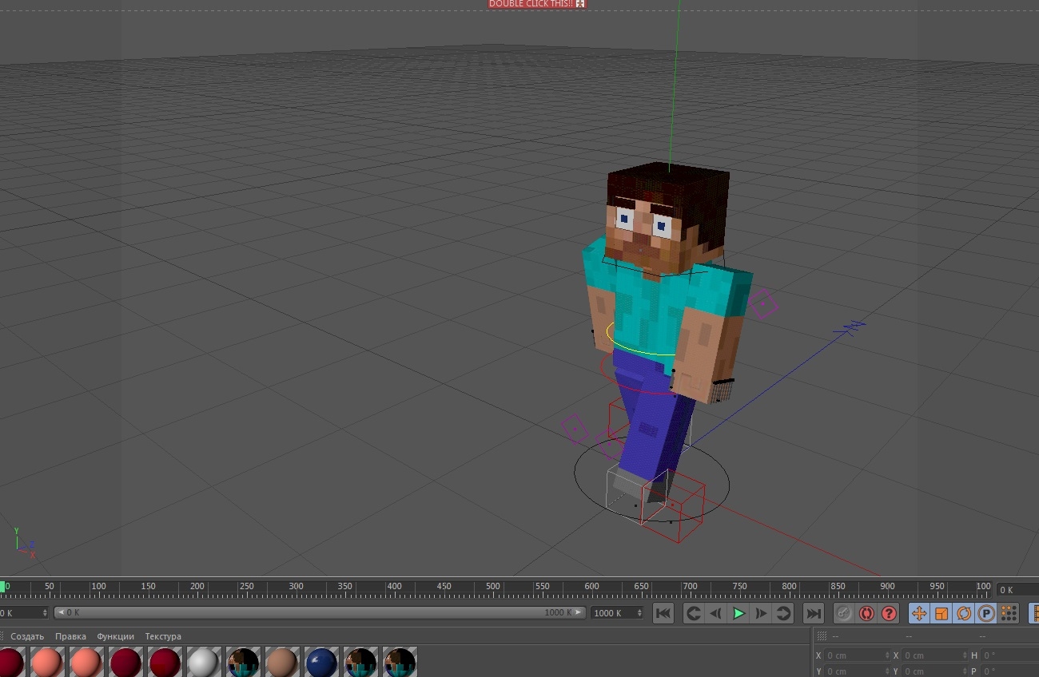Image resolution: width=1039 pixels, height=677 pixels.
Task: Click the keyframe selection question mark icon
Action: (889, 613)
